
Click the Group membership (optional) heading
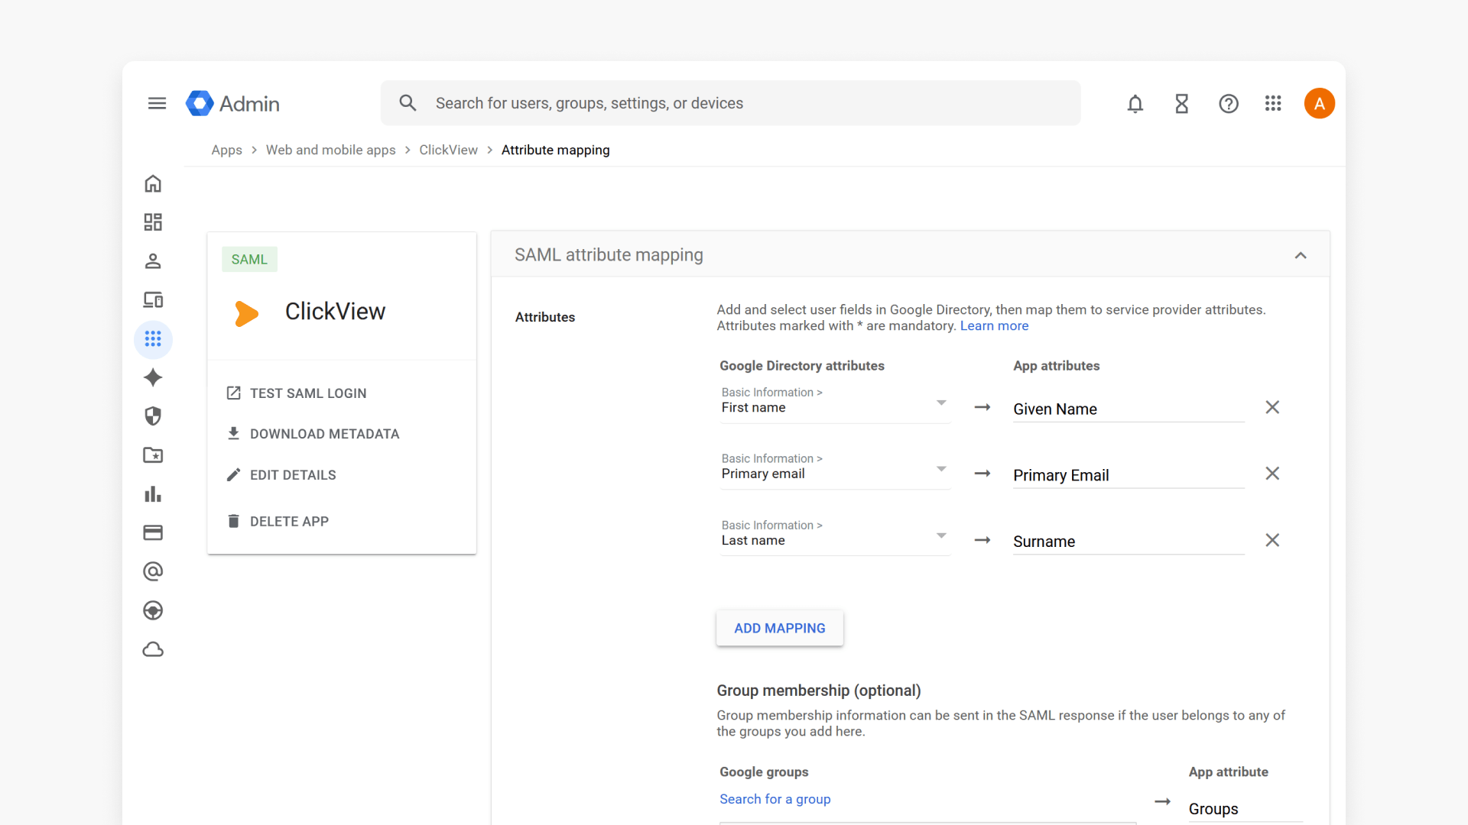(819, 691)
